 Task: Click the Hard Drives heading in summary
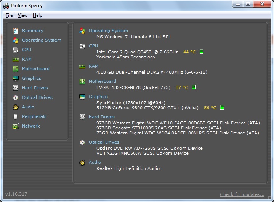pyautogui.click(x=101, y=117)
